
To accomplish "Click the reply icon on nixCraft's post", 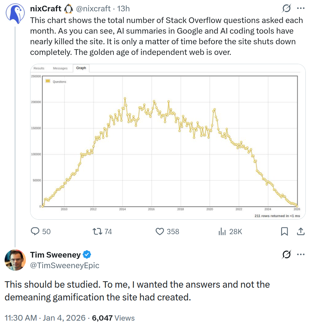I will tap(35, 231).
